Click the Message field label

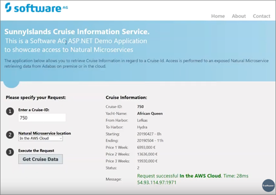pos(114,179)
